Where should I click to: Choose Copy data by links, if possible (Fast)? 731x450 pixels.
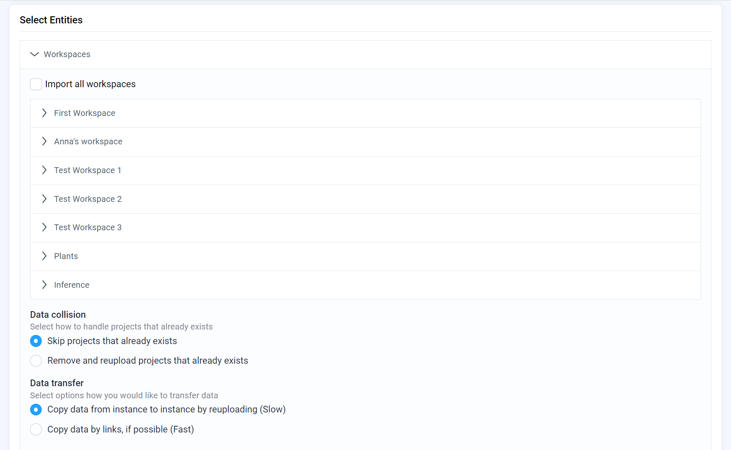click(36, 429)
